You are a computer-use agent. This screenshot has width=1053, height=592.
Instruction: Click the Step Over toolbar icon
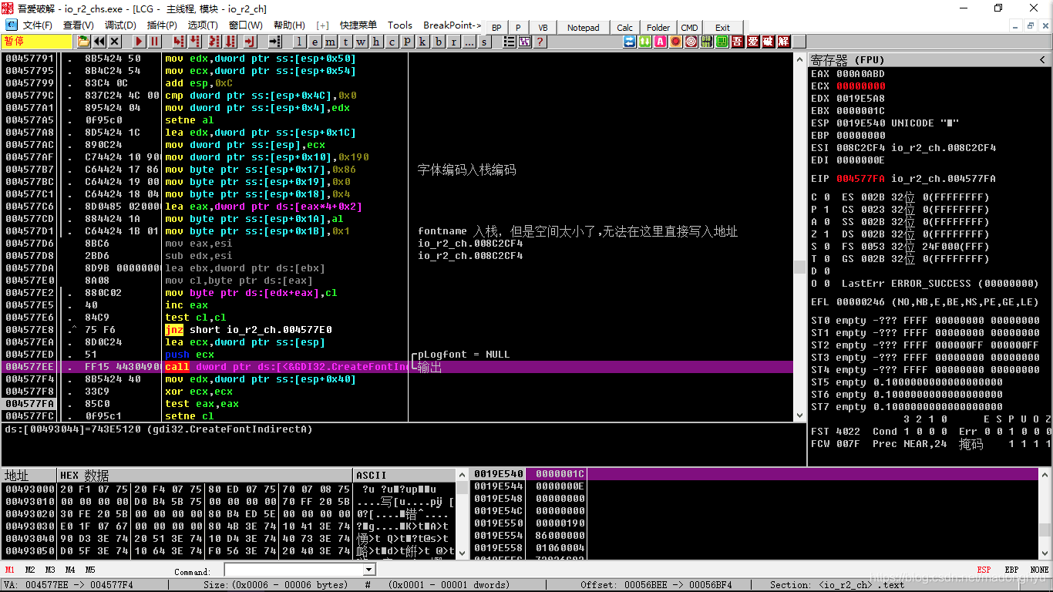[x=195, y=41]
